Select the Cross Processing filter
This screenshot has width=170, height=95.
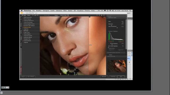pyautogui.click(x=28, y=22)
